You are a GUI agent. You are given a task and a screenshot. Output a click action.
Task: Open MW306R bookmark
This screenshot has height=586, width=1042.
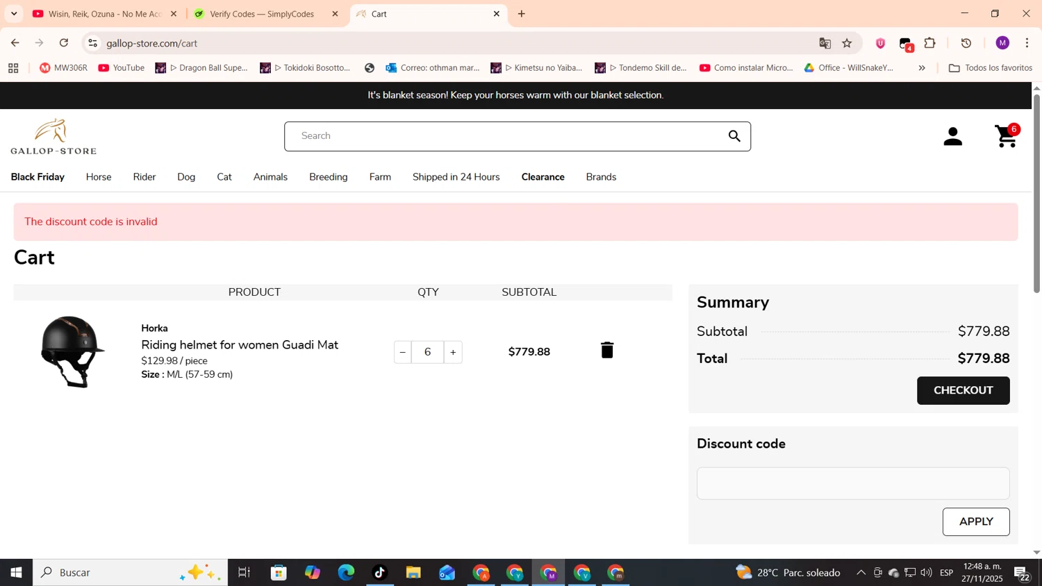coord(63,68)
